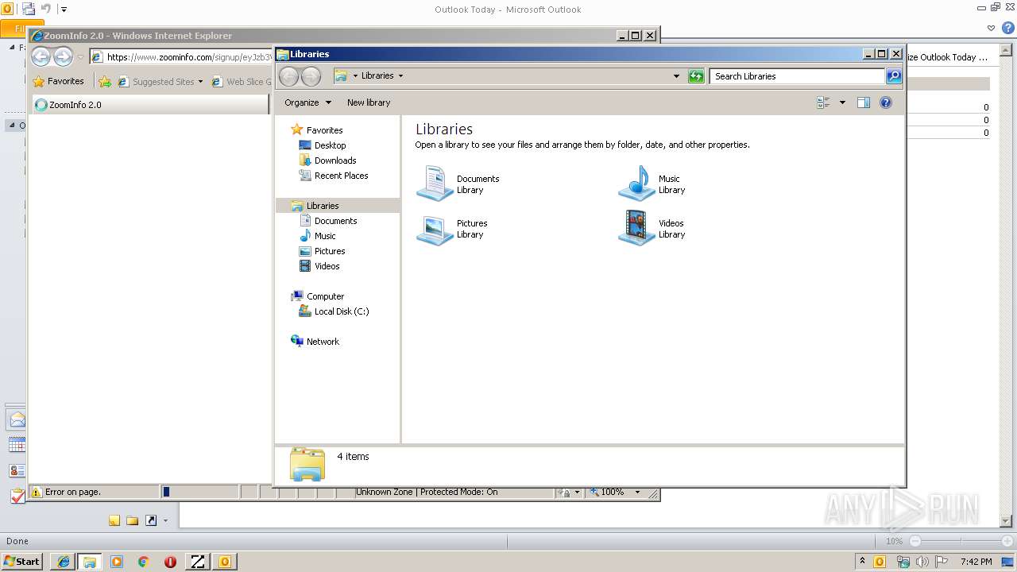Open Outlook Folder List icon

pyautogui.click(x=133, y=520)
